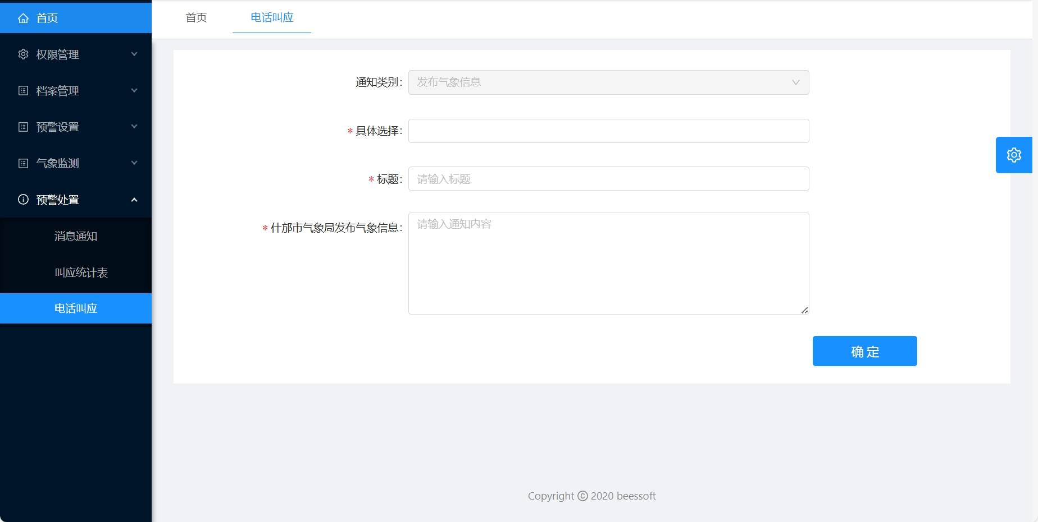Open the 通知类别 dropdown

click(x=608, y=82)
